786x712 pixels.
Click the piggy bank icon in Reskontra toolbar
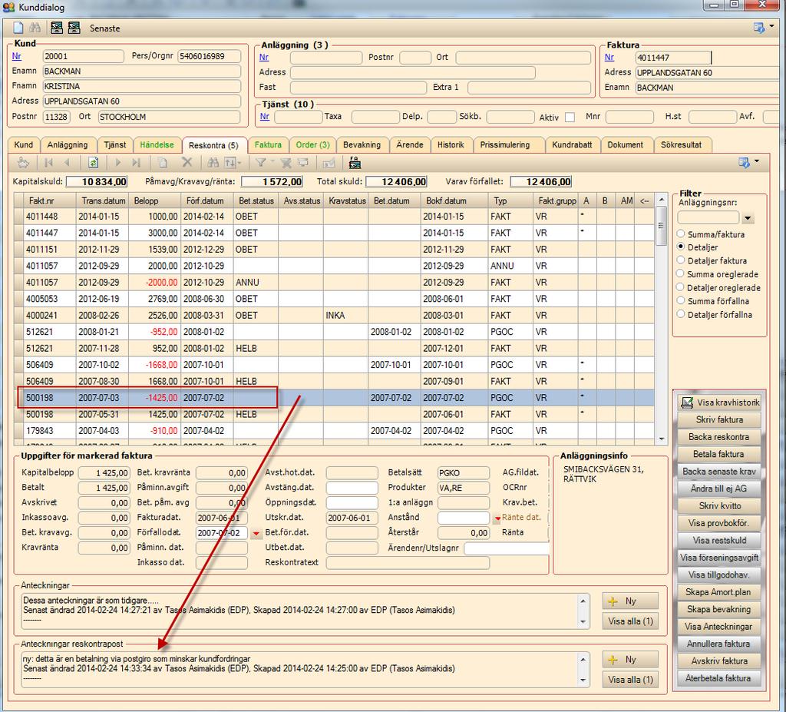[x=24, y=163]
